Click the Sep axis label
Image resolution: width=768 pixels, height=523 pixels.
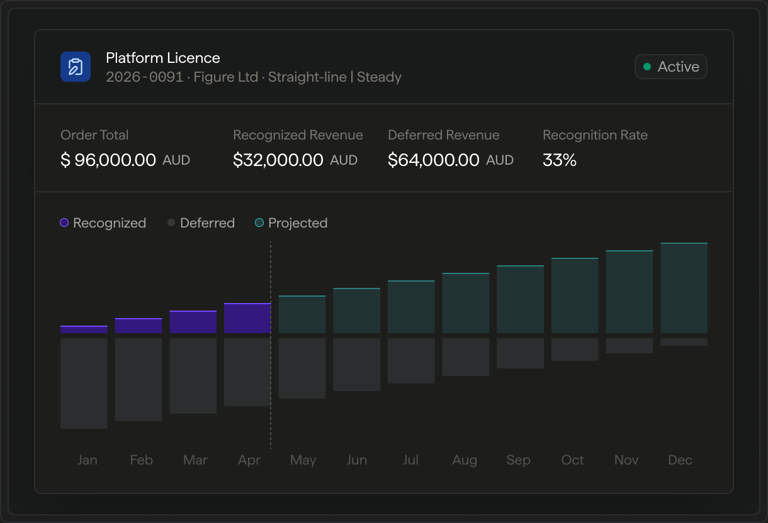(x=519, y=460)
